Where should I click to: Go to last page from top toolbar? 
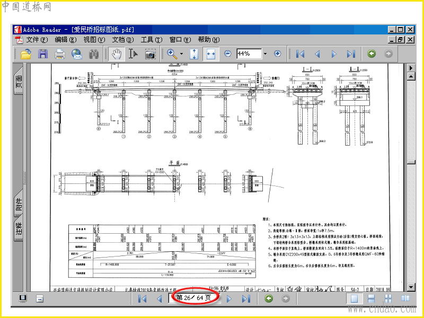351,54
